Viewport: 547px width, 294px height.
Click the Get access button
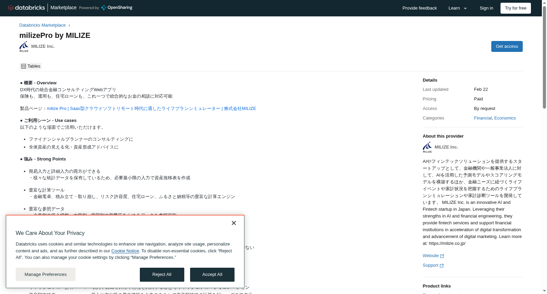tap(507, 46)
